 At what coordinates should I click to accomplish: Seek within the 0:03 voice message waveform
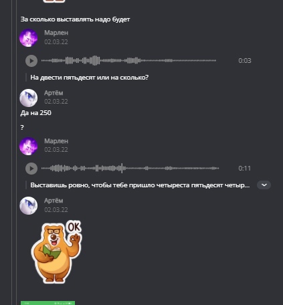point(128,60)
